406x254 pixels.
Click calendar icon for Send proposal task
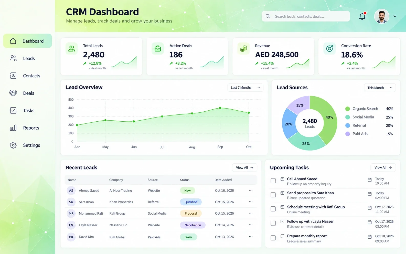point(370,194)
